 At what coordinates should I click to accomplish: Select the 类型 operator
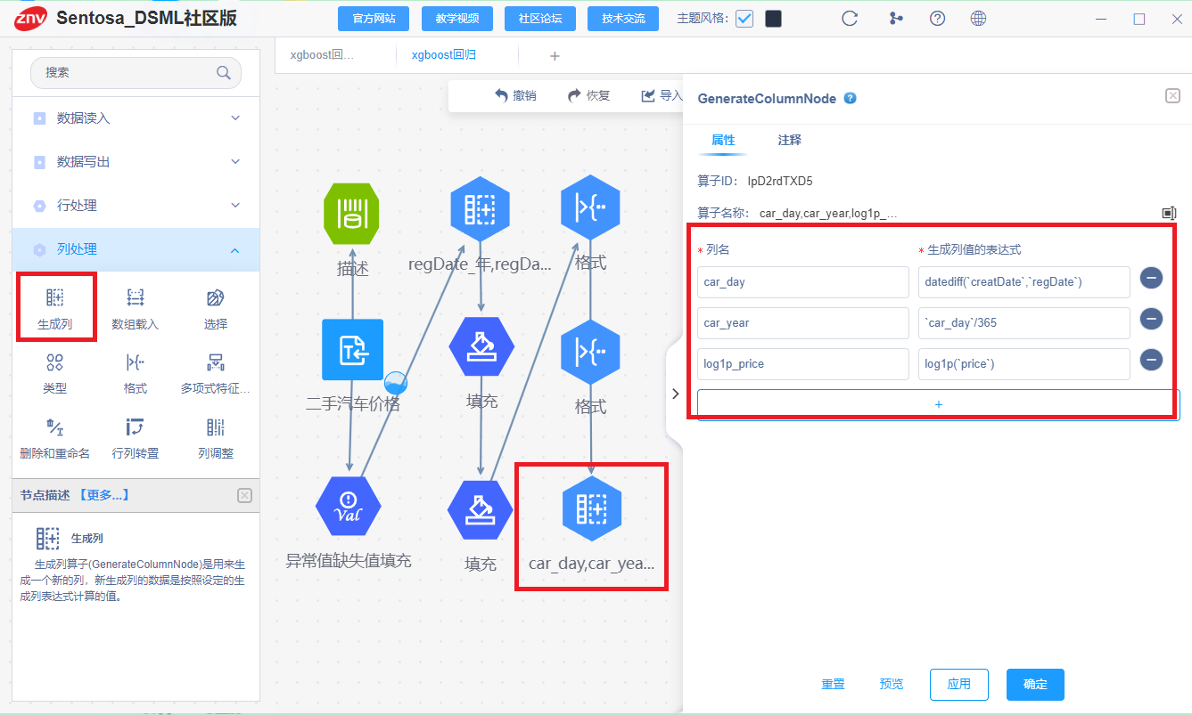click(54, 373)
